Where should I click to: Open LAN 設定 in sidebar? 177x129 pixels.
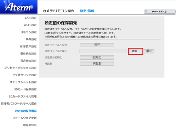point(31,18)
